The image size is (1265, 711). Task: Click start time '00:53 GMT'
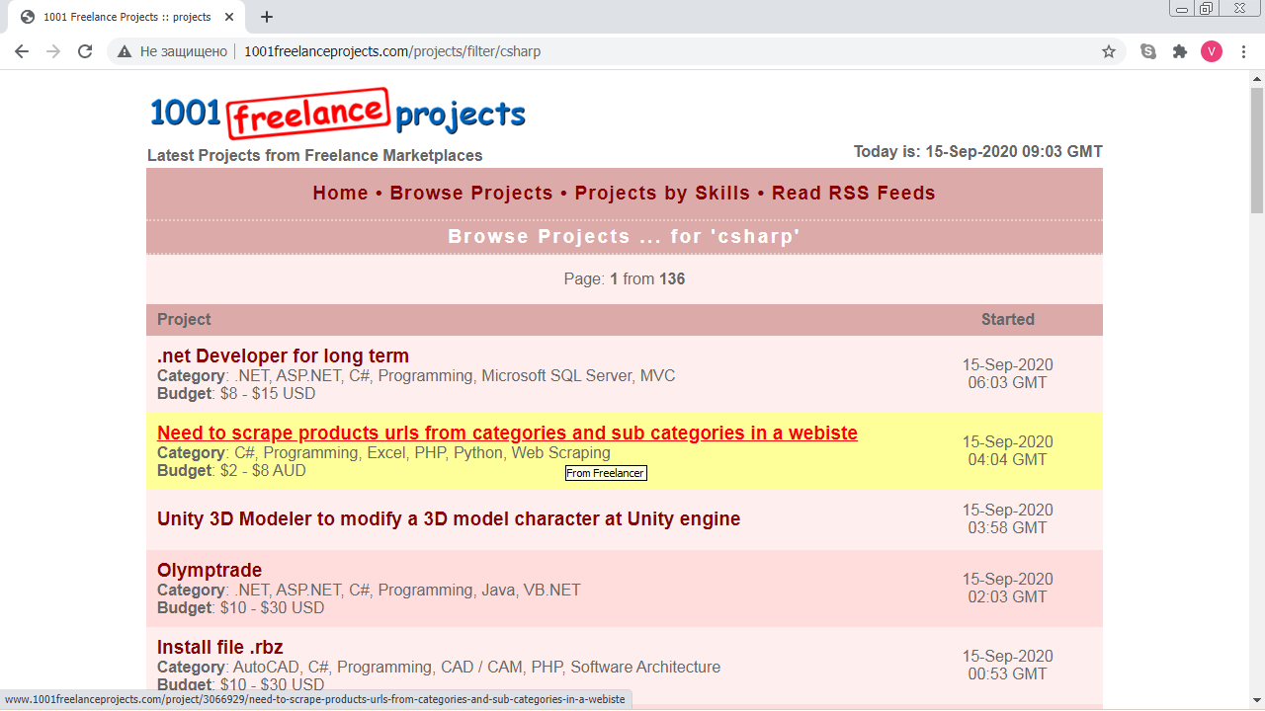[1007, 674]
